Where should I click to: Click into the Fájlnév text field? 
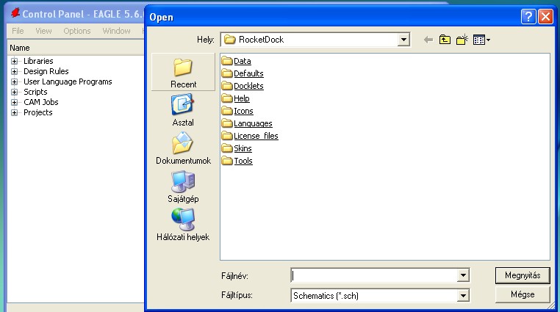click(374, 275)
